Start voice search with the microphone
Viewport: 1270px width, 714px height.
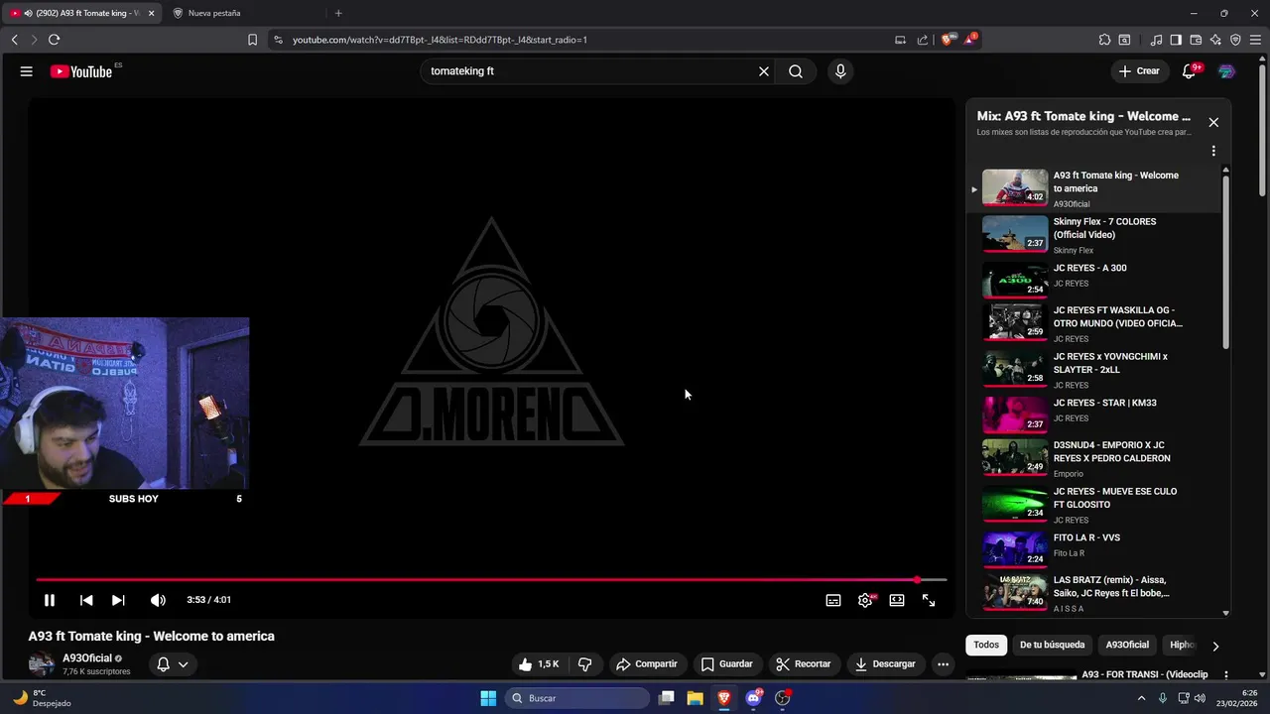(840, 71)
